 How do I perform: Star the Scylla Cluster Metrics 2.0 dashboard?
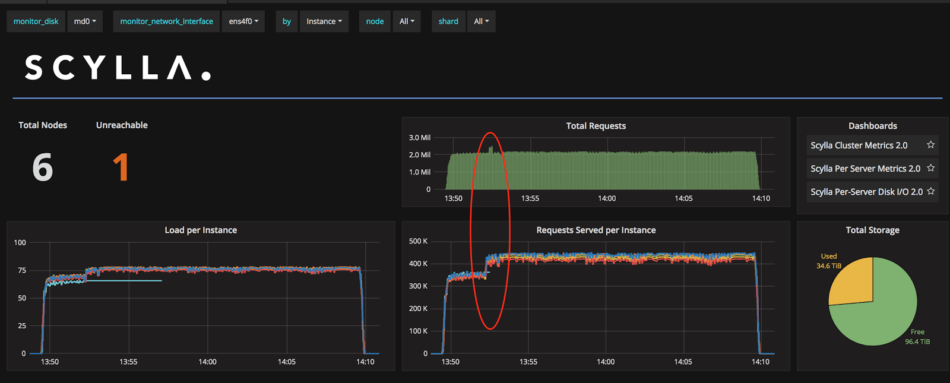click(930, 145)
